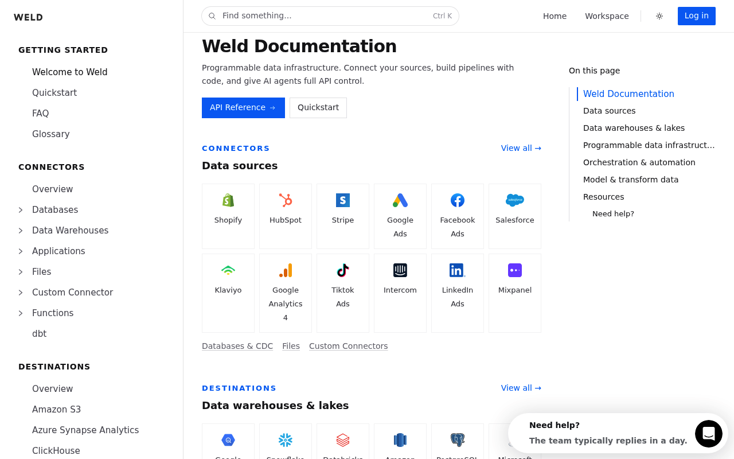Image resolution: width=734 pixels, height=459 pixels.
Task: Go to Home in top navigation
Action: point(555,16)
